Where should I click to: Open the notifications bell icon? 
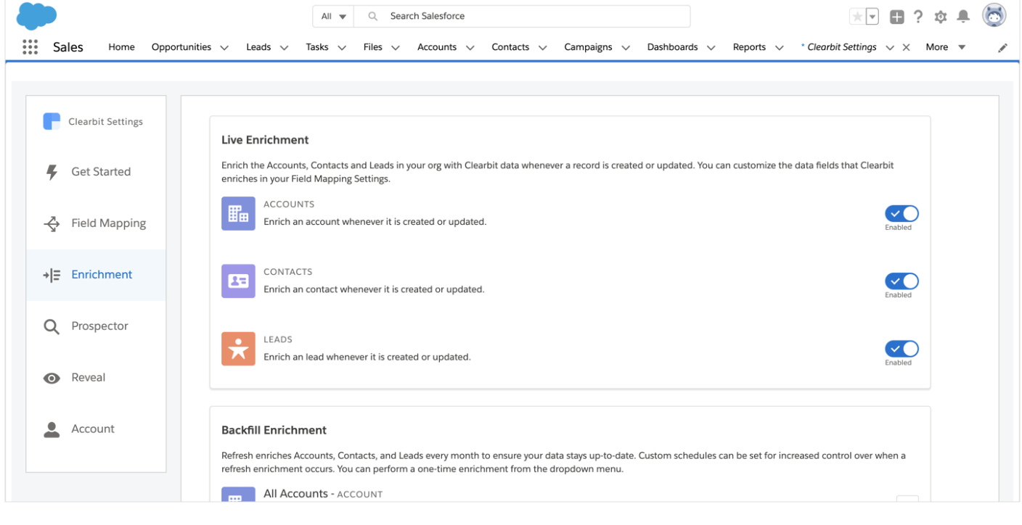[x=963, y=16]
